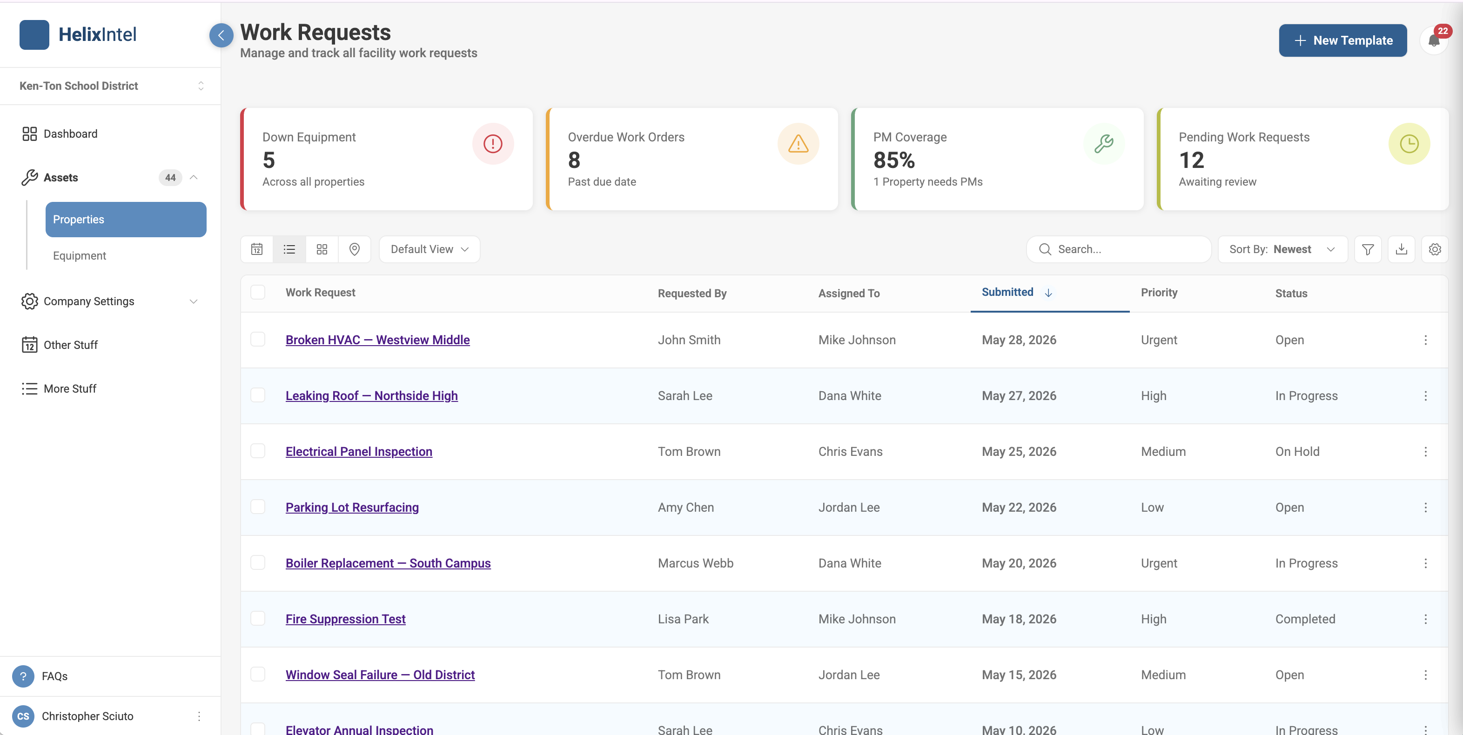This screenshot has width=1463, height=735.
Task: Click the Work Request column header
Action: point(320,292)
